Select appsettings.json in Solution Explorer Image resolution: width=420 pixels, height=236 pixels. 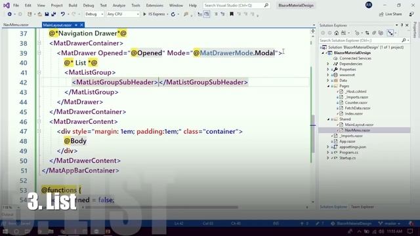352,147
